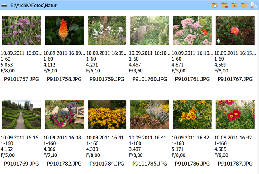
Task: Go up to the parent folder
Action: pos(234,5)
